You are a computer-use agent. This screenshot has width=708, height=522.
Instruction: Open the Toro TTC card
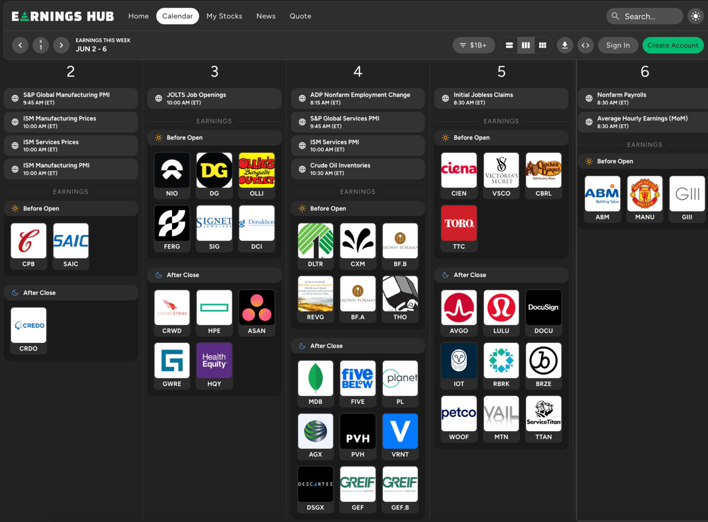pyautogui.click(x=459, y=228)
